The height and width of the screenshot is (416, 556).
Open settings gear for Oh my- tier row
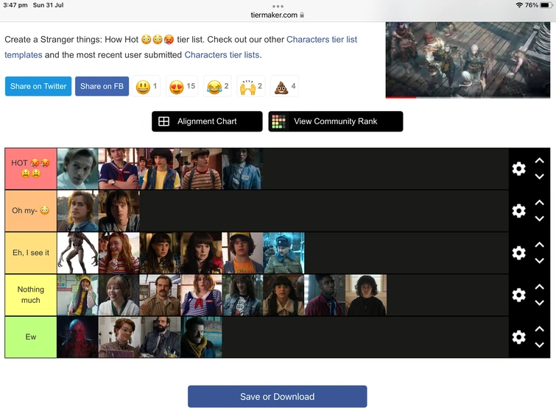518,211
